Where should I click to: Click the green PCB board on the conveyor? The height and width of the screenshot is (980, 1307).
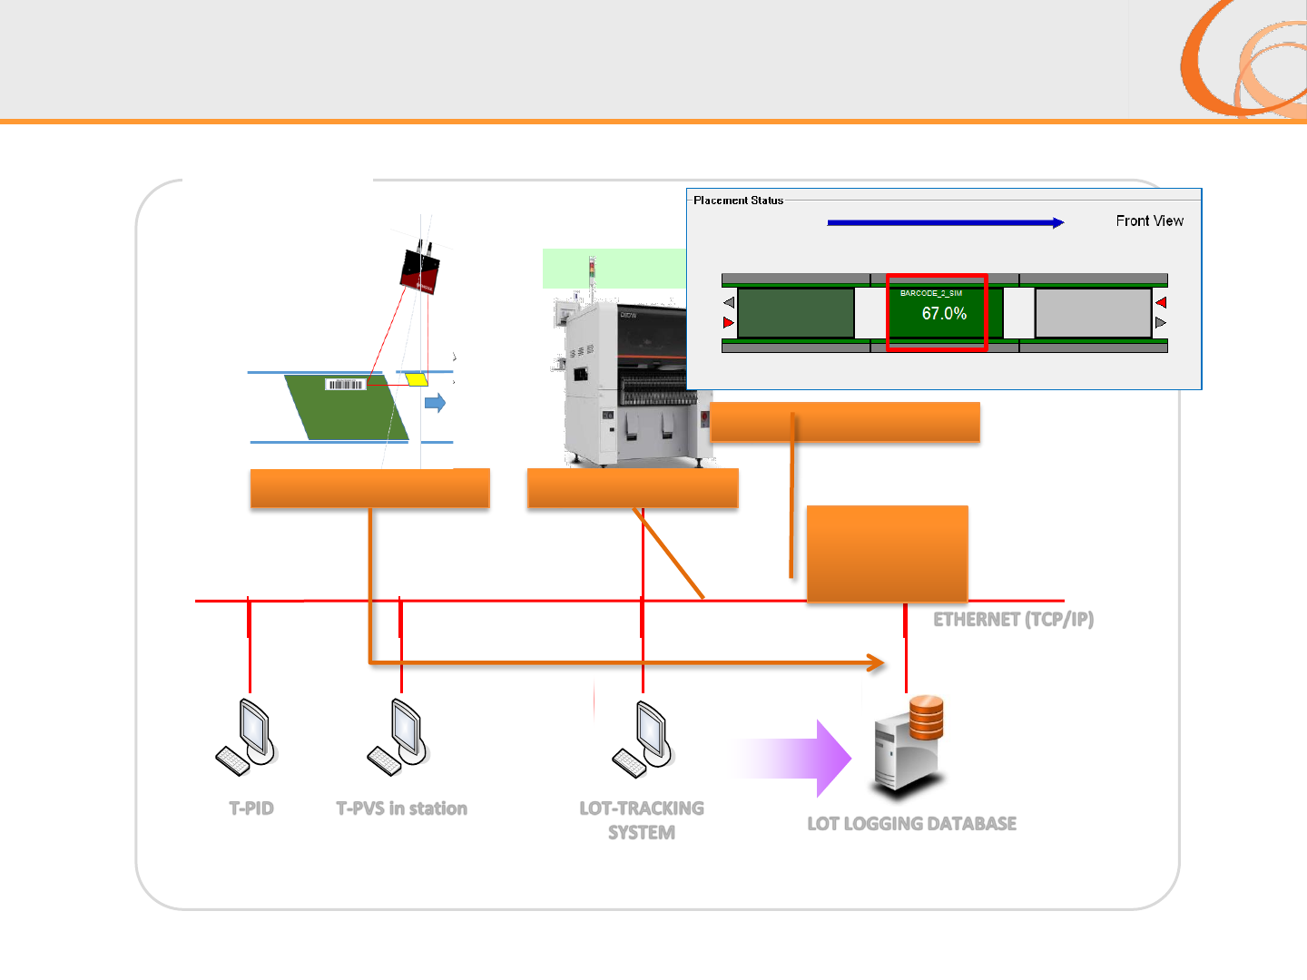click(347, 407)
